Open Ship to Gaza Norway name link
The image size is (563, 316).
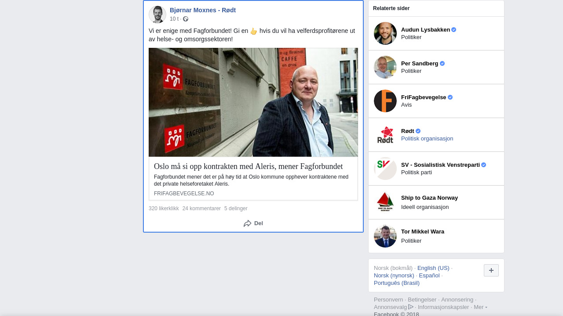click(x=429, y=198)
